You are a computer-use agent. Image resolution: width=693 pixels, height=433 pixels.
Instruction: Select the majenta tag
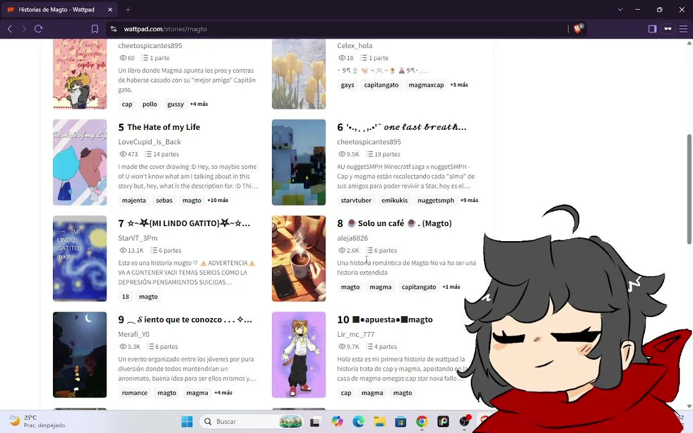tap(134, 200)
